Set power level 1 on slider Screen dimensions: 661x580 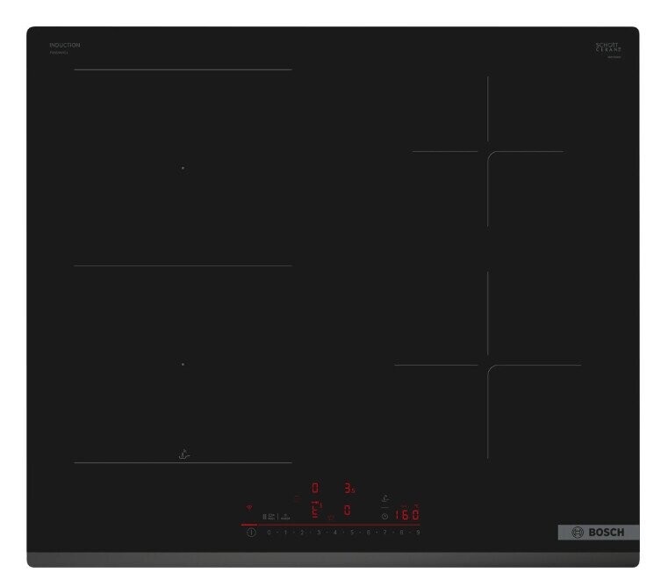(x=285, y=533)
